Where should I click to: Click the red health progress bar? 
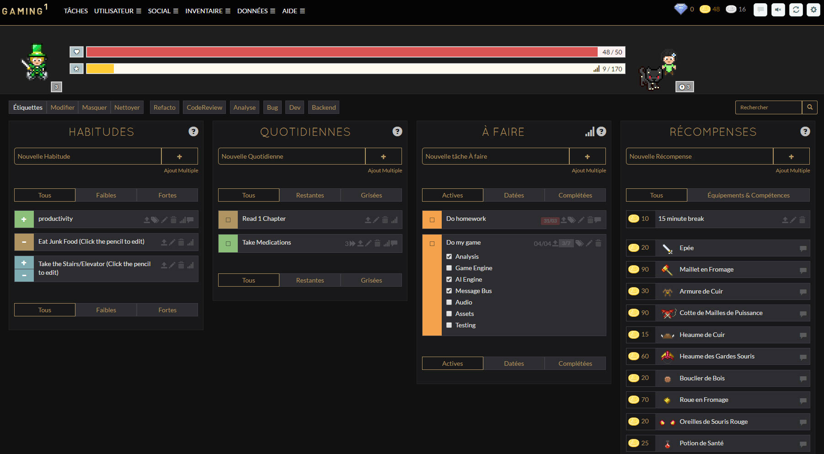[342, 52]
